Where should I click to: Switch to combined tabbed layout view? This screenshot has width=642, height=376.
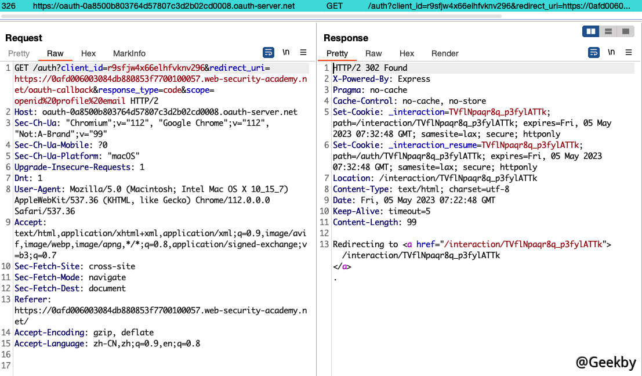[x=625, y=31]
